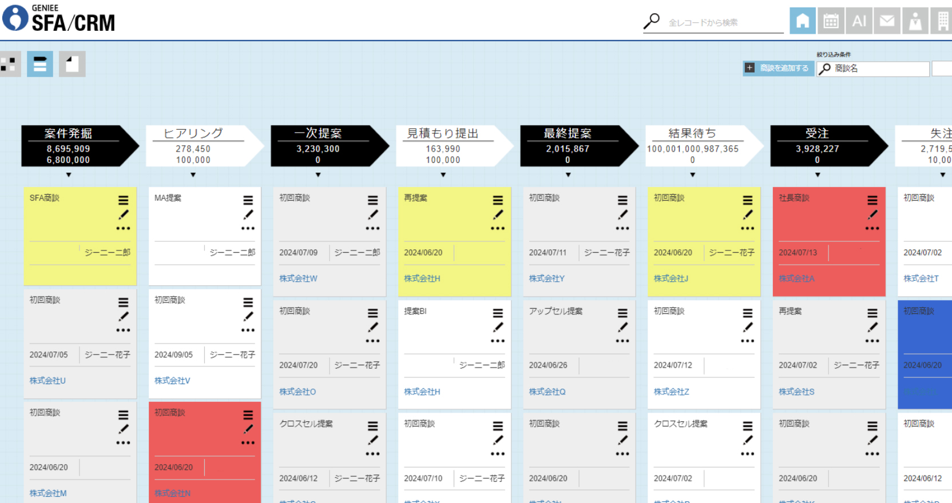
Task: Open more options on MA提案 card
Action: [248, 228]
